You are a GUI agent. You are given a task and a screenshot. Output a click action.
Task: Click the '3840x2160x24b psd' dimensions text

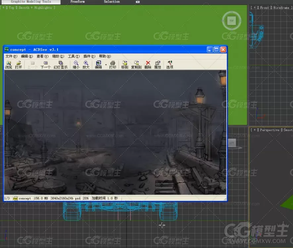point(66,198)
